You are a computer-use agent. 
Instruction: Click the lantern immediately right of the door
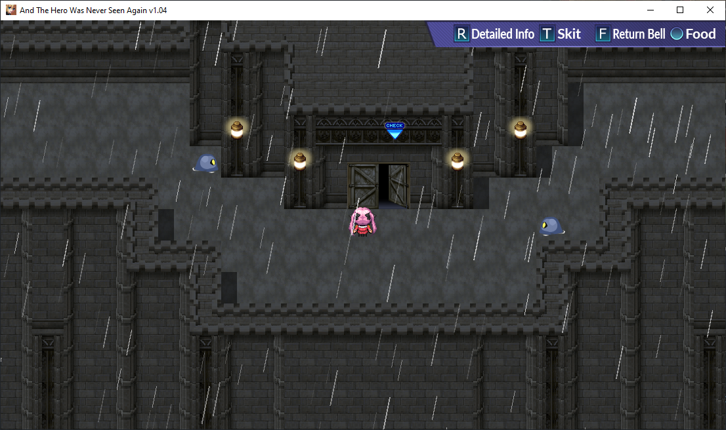pyautogui.click(x=458, y=161)
